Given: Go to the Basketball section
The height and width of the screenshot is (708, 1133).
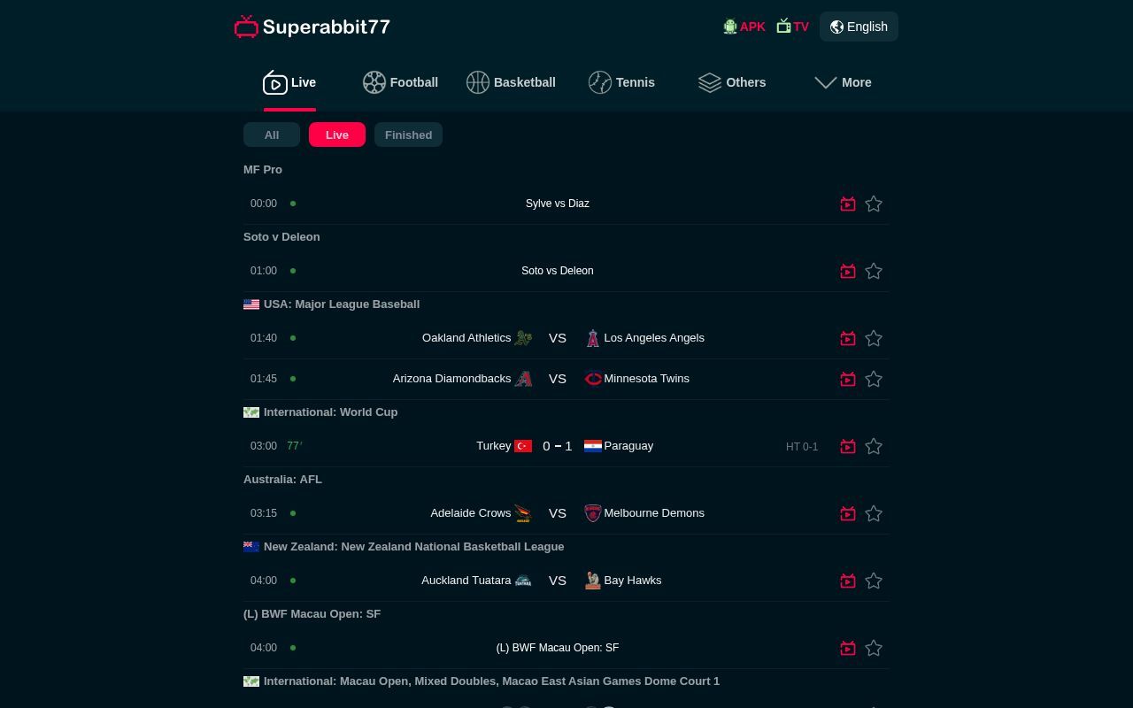Looking at the screenshot, I should click(511, 82).
